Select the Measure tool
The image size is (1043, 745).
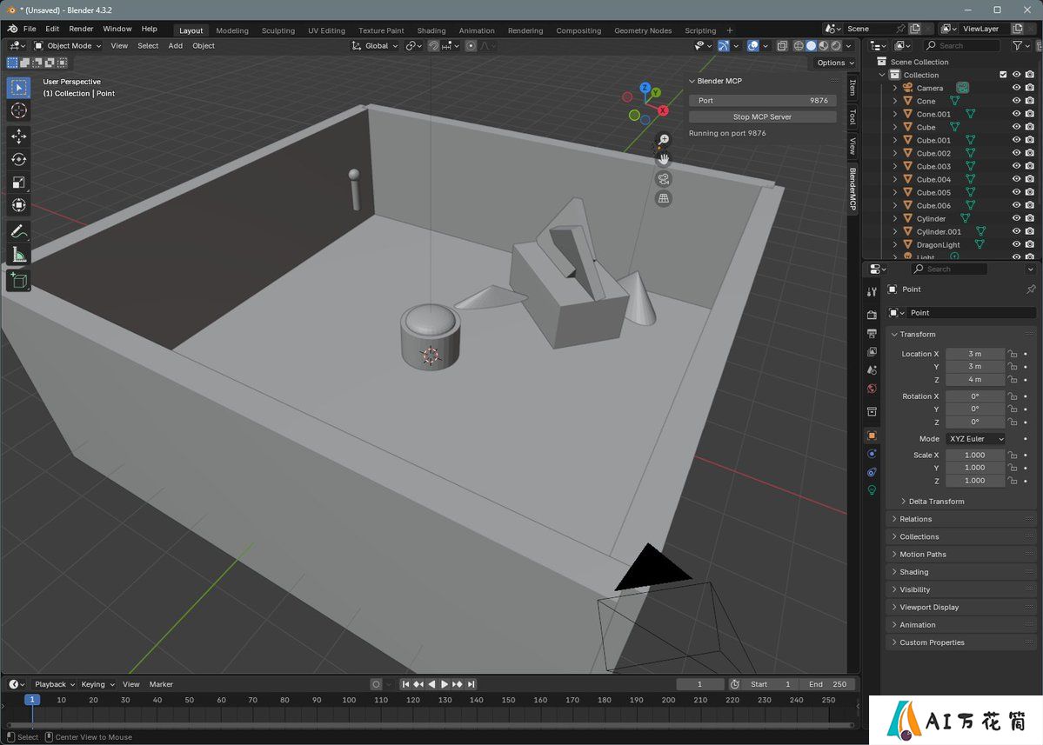18,255
